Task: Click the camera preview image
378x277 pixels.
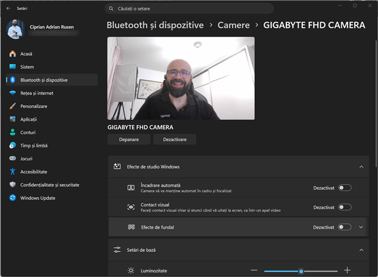Action: pyautogui.click(x=181, y=78)
